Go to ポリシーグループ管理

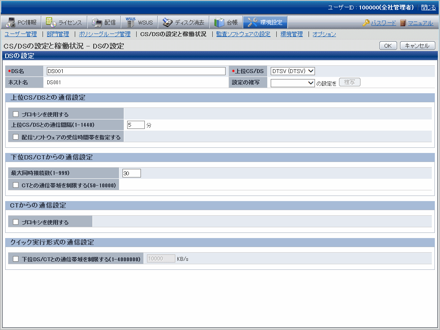click(x=105, y=34)
